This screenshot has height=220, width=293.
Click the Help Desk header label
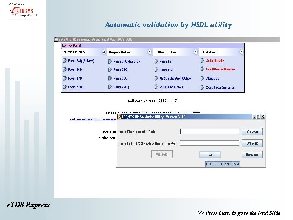[x=210, y=52]
